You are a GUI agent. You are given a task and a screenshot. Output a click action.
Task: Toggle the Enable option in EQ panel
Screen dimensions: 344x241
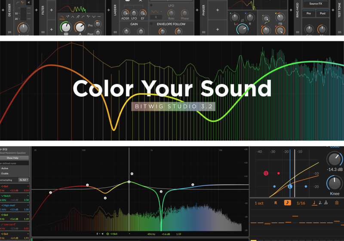(x=5, y=173)
